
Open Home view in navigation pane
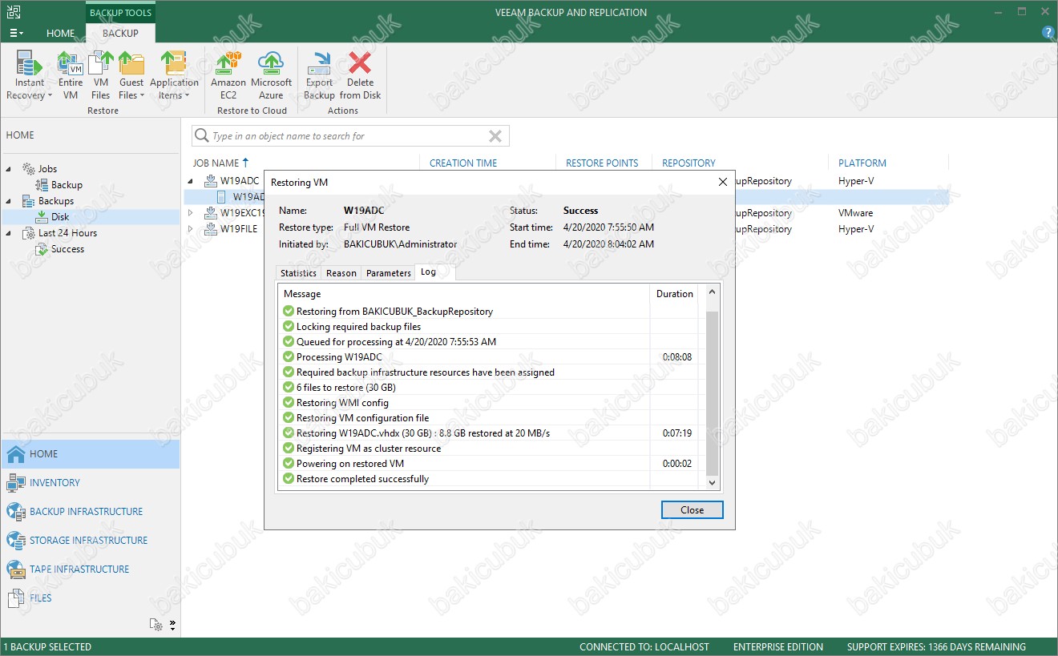pos(90,453)
